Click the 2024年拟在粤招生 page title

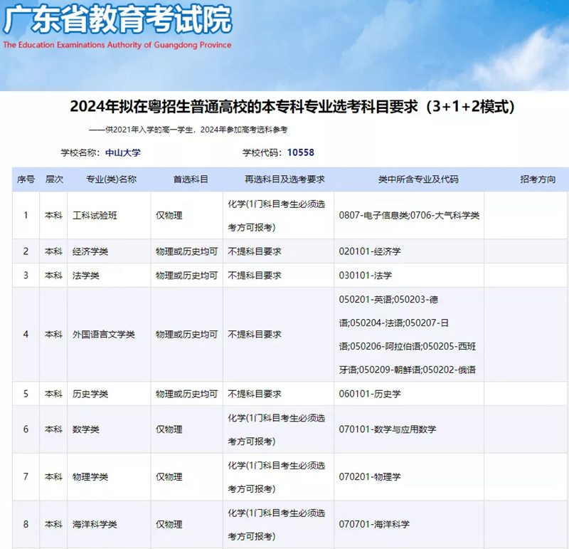[292, 107]
